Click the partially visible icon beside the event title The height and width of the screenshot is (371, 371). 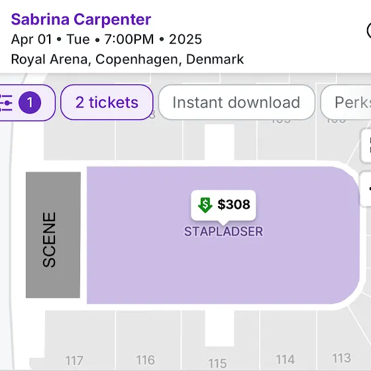coord(369,30)
